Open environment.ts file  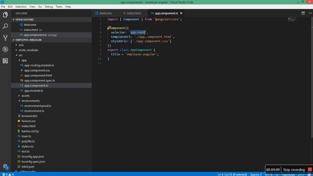pyautogui.click(x=51, y=111)
